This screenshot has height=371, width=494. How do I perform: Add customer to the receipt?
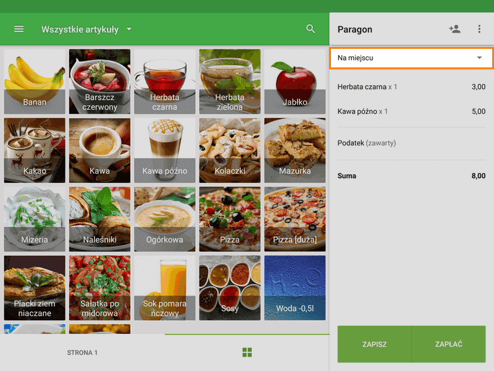pyautogui.click(x=454, y=29)
